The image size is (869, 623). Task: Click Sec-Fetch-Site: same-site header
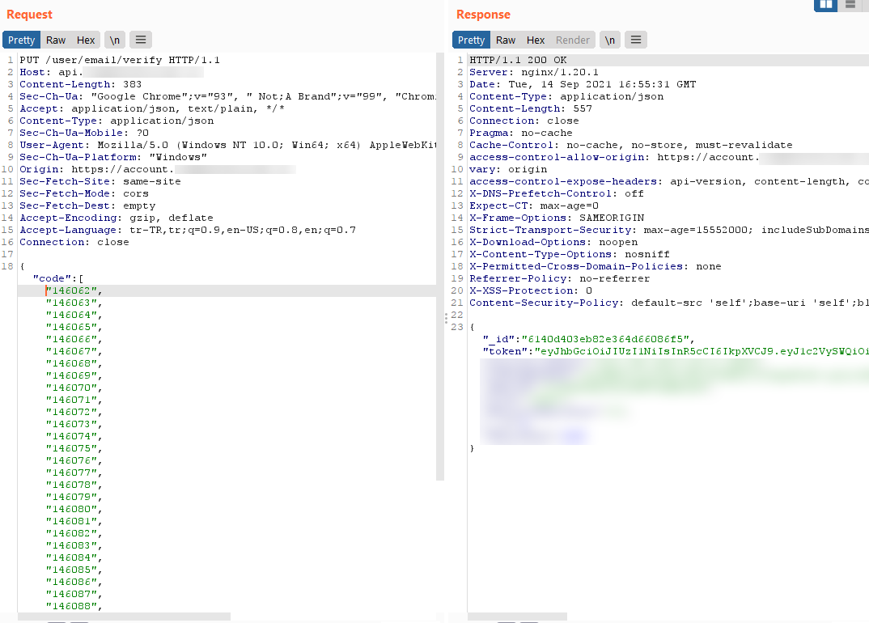coord(100,182)
